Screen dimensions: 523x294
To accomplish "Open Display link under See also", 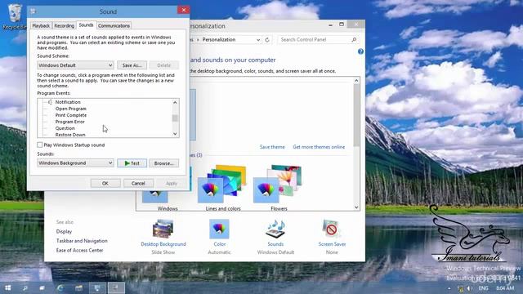I will click(64, 231).
